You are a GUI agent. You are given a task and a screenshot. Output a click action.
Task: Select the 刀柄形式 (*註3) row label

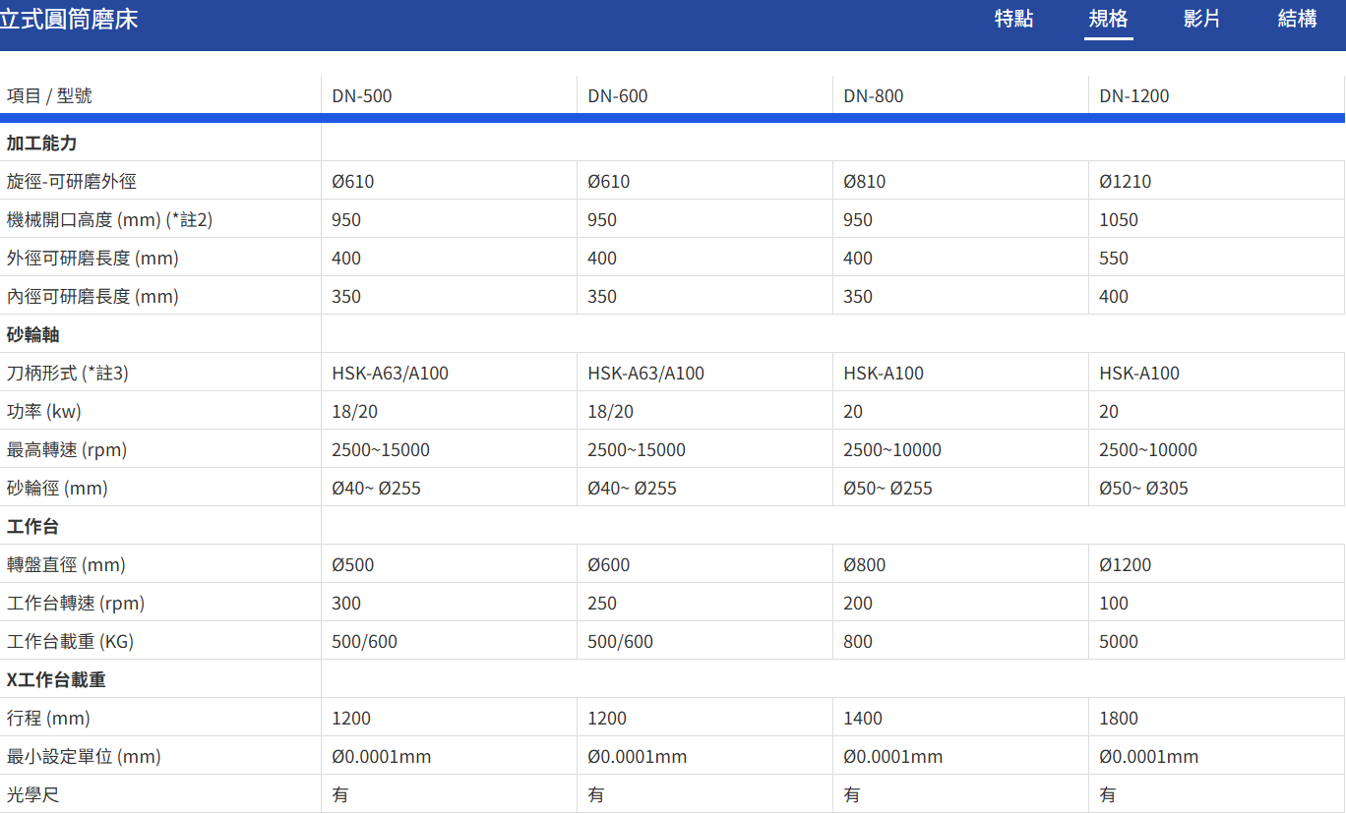tap(68, 374)
